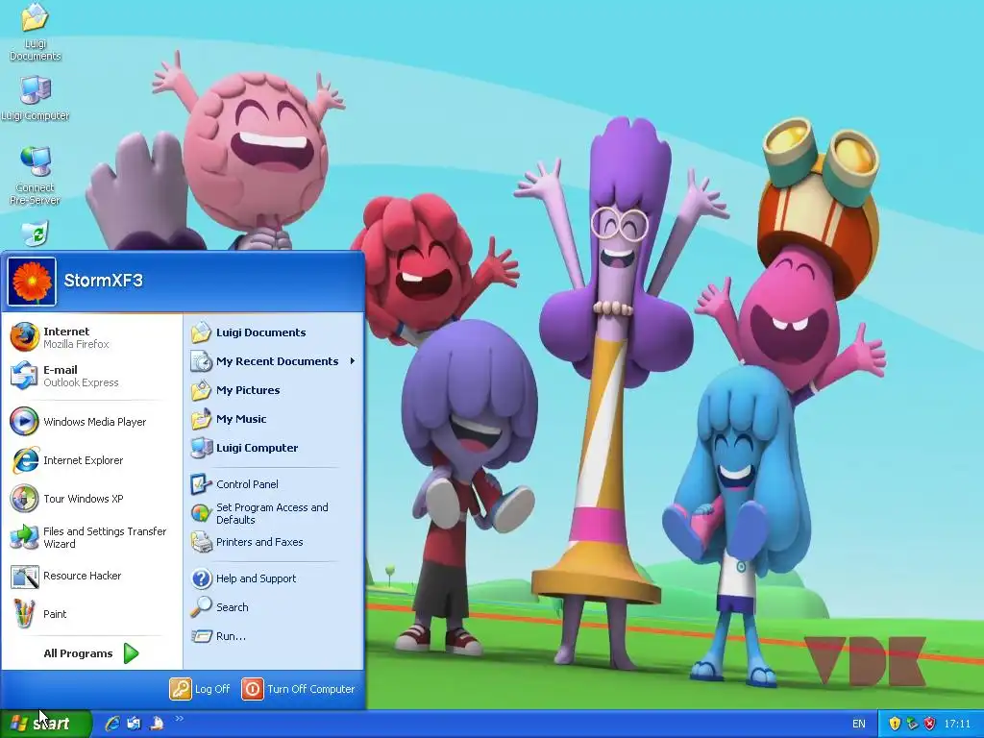Image resolution: width=984 pixels, height=738 pixels.
Task: Expand All Programs with the green arrow
Action: [131, 653]
